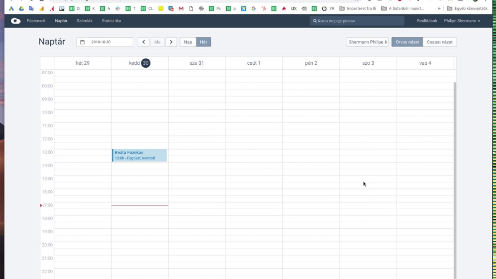Open the sheet bookmark labeled T

(x=131, y=9)
